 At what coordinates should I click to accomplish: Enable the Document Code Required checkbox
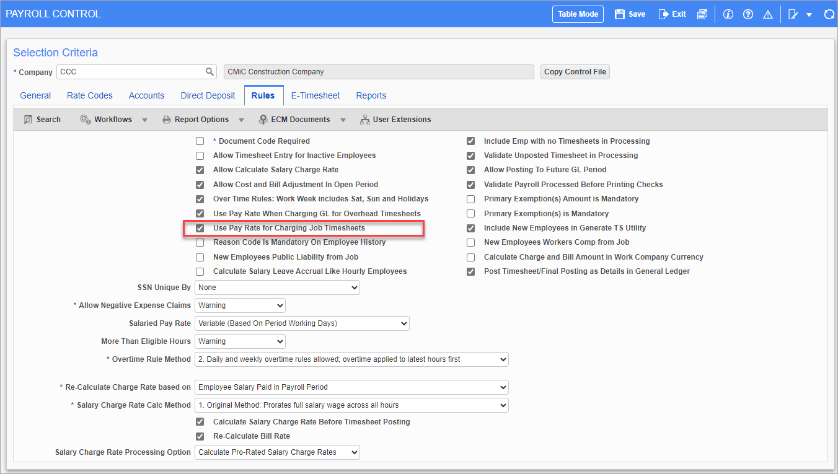(x=200, y=141)
